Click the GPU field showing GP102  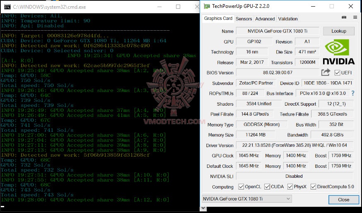pos(254,41)
